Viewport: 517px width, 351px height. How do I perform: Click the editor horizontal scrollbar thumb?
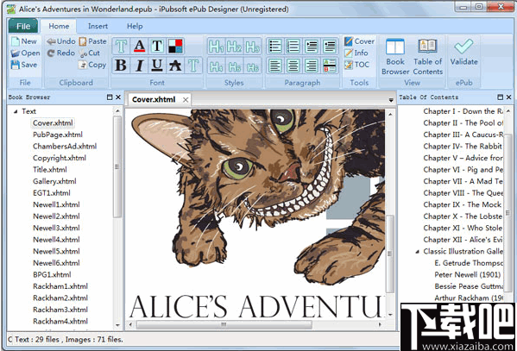224,324
